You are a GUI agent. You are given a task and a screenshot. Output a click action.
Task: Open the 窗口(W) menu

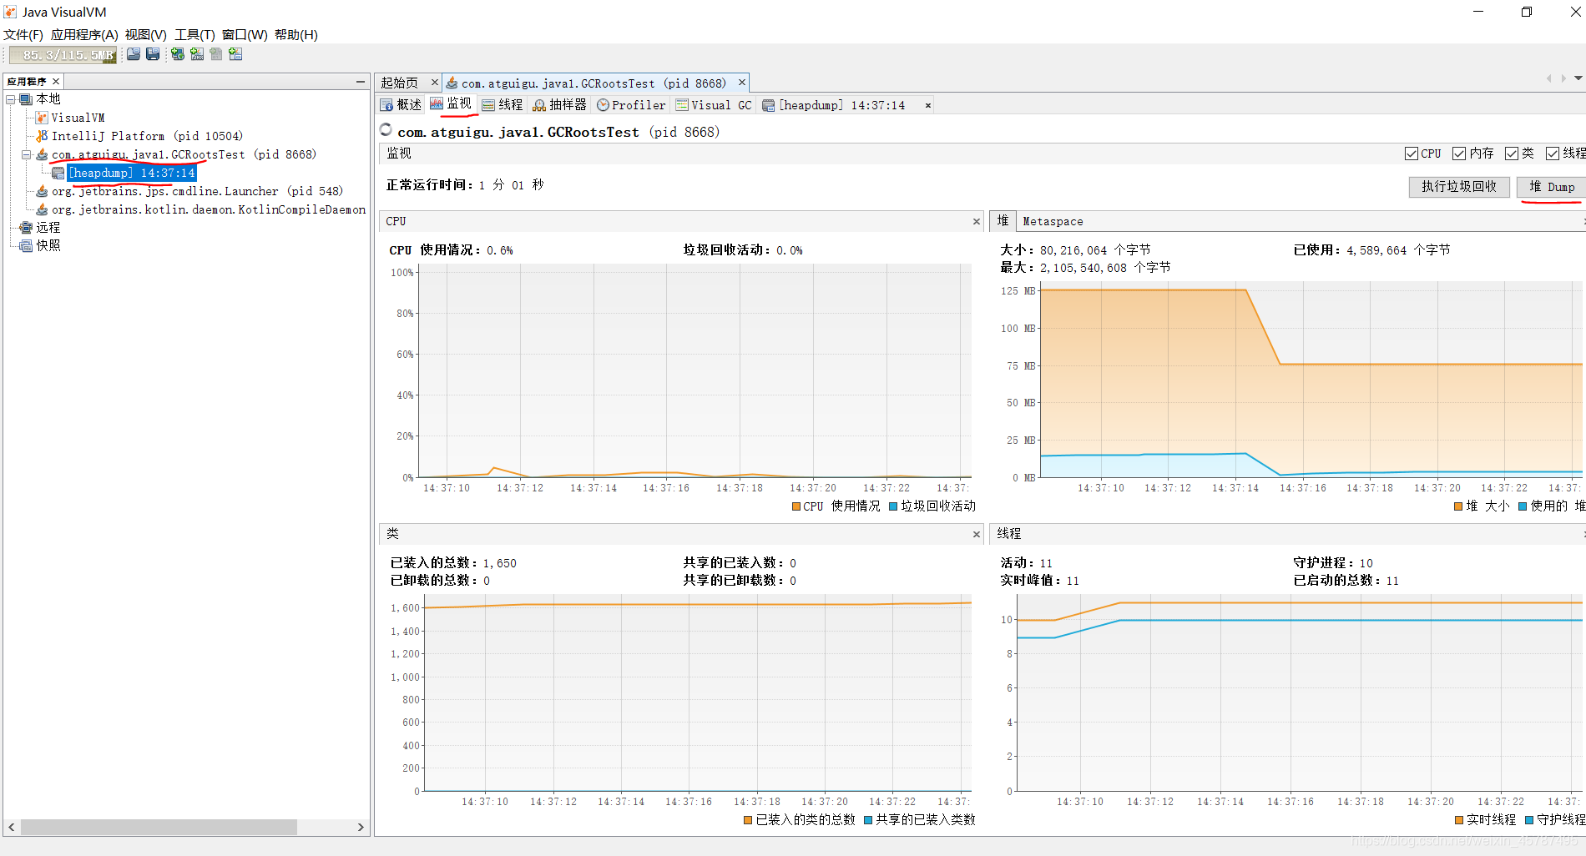[245, 34]
